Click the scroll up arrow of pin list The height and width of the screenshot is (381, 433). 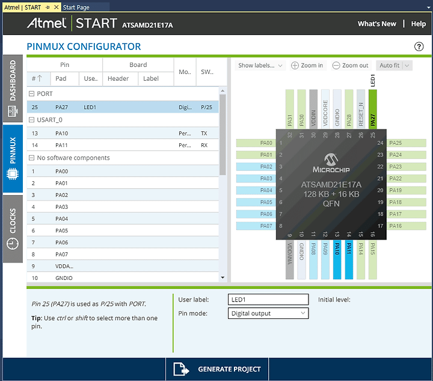click(x=223, y=91)
